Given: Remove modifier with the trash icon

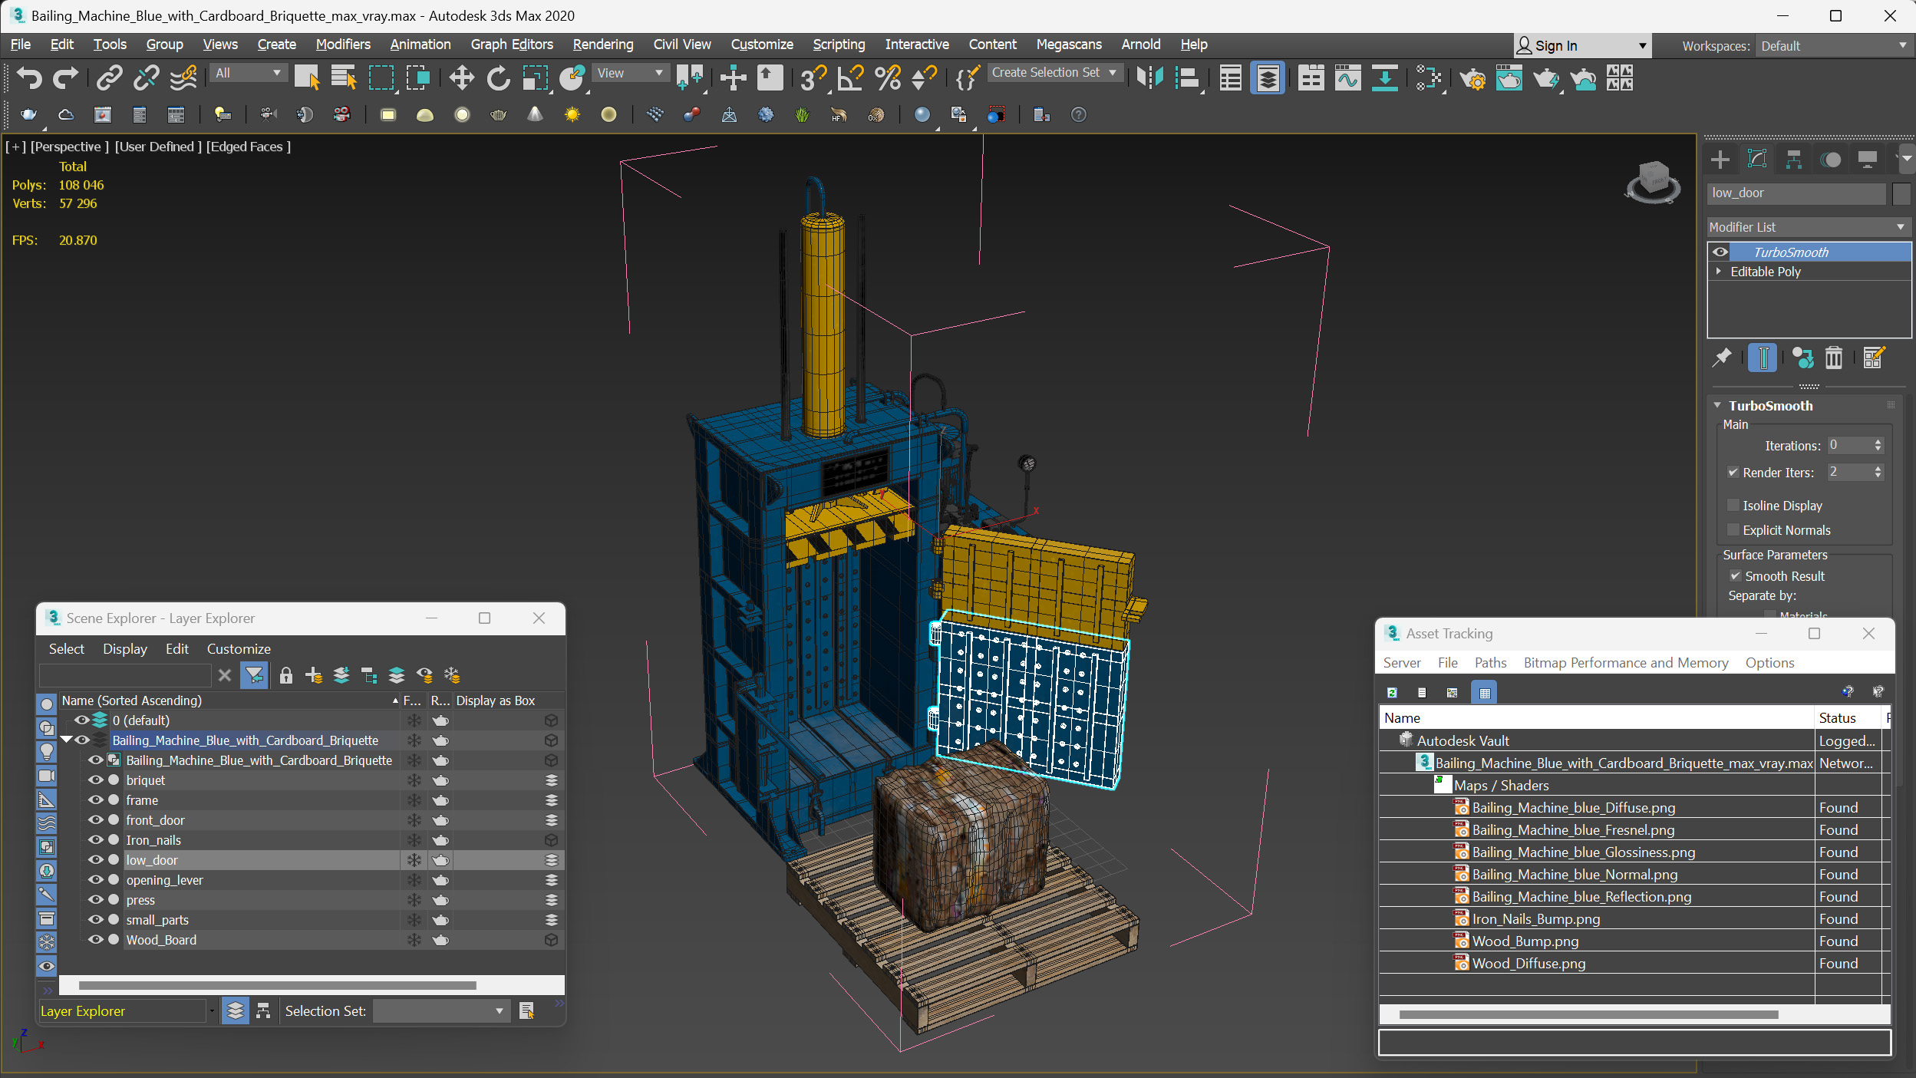Looking at the screenshot, I should coord(1833,358).
